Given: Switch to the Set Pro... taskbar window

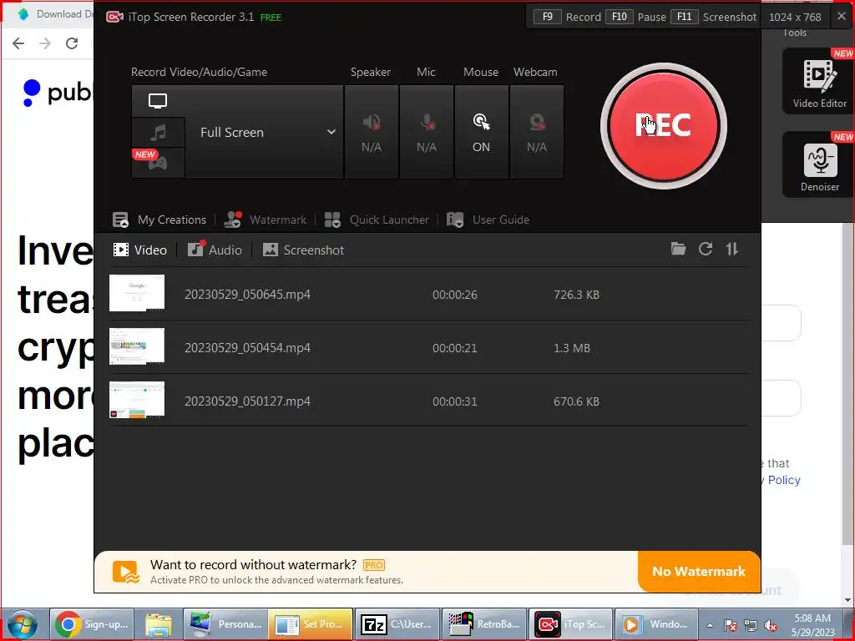Looking at the screenshot, I should (x=311, y=624).
